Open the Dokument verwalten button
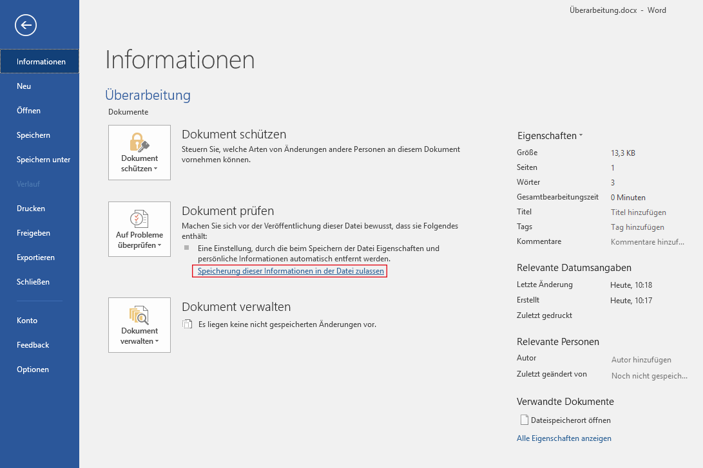The image size is (703, 468). click(x=139, y=325)
